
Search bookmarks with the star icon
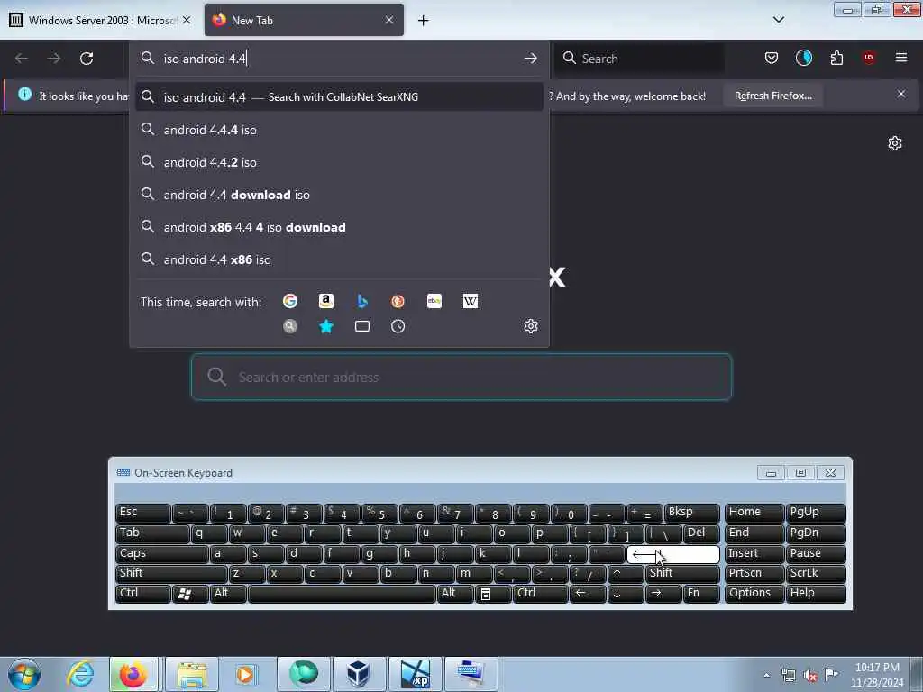[x=326, y=326]
